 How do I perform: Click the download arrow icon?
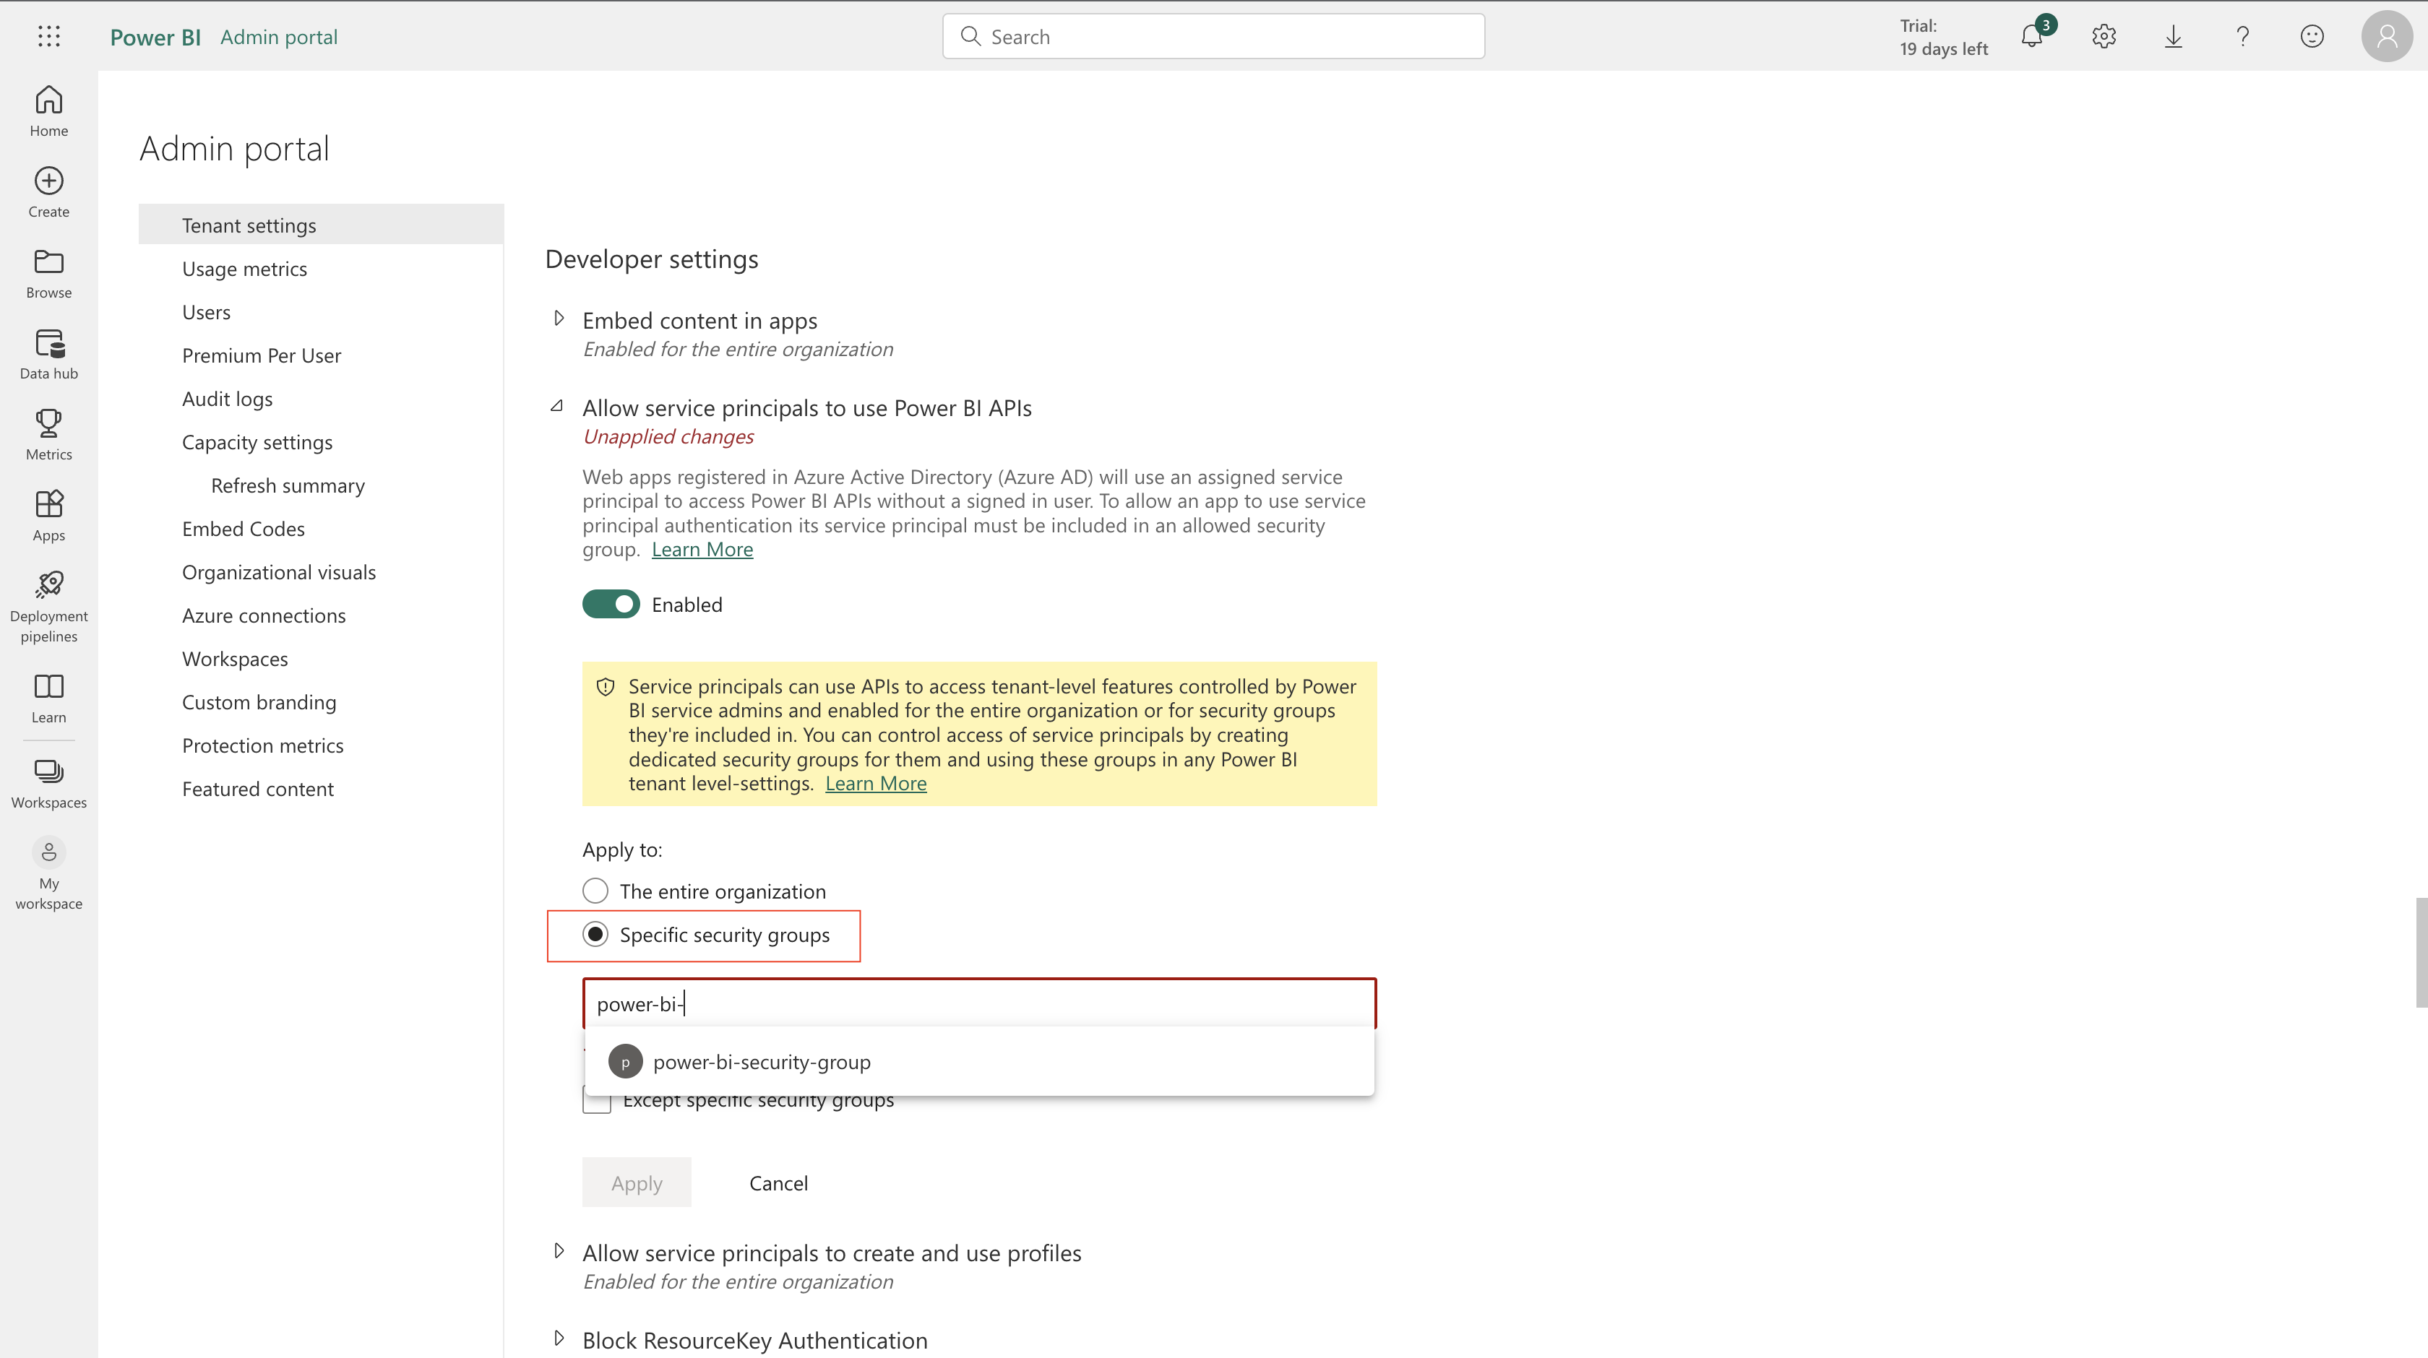tap(2174, 37)
